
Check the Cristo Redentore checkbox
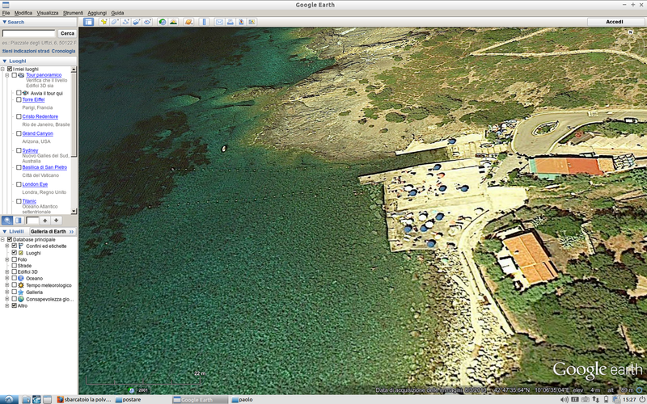pos(19,116)
